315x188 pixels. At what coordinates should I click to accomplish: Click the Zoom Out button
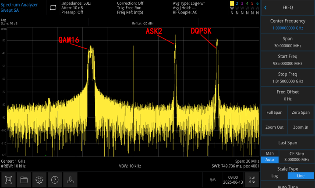[274, 127]
